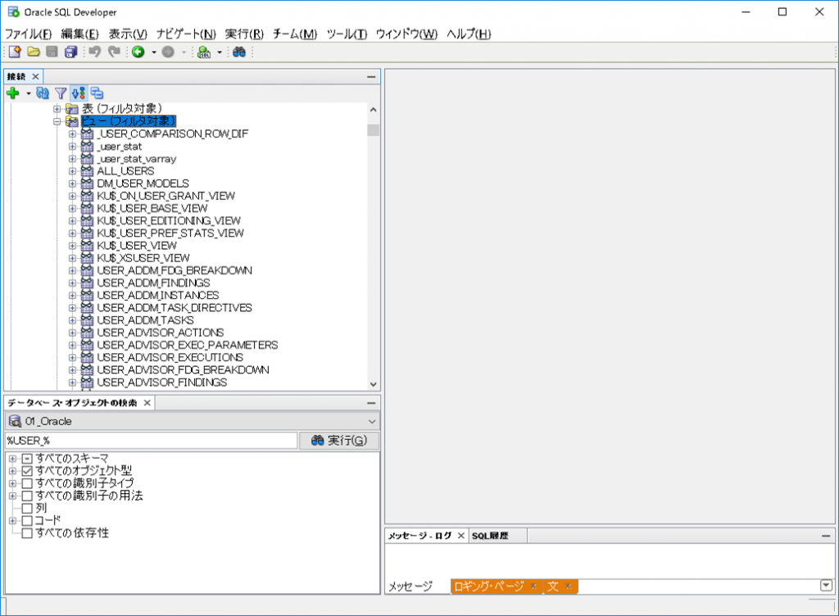Image resolution: width=839 pixels, height=616 pixels.
Task: Click the binoculars Find Database Object toolbar icon
Action: (x=239, y=52)
